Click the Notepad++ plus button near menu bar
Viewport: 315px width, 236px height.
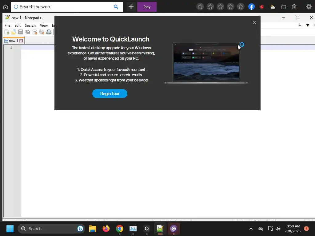click(300, 25)
